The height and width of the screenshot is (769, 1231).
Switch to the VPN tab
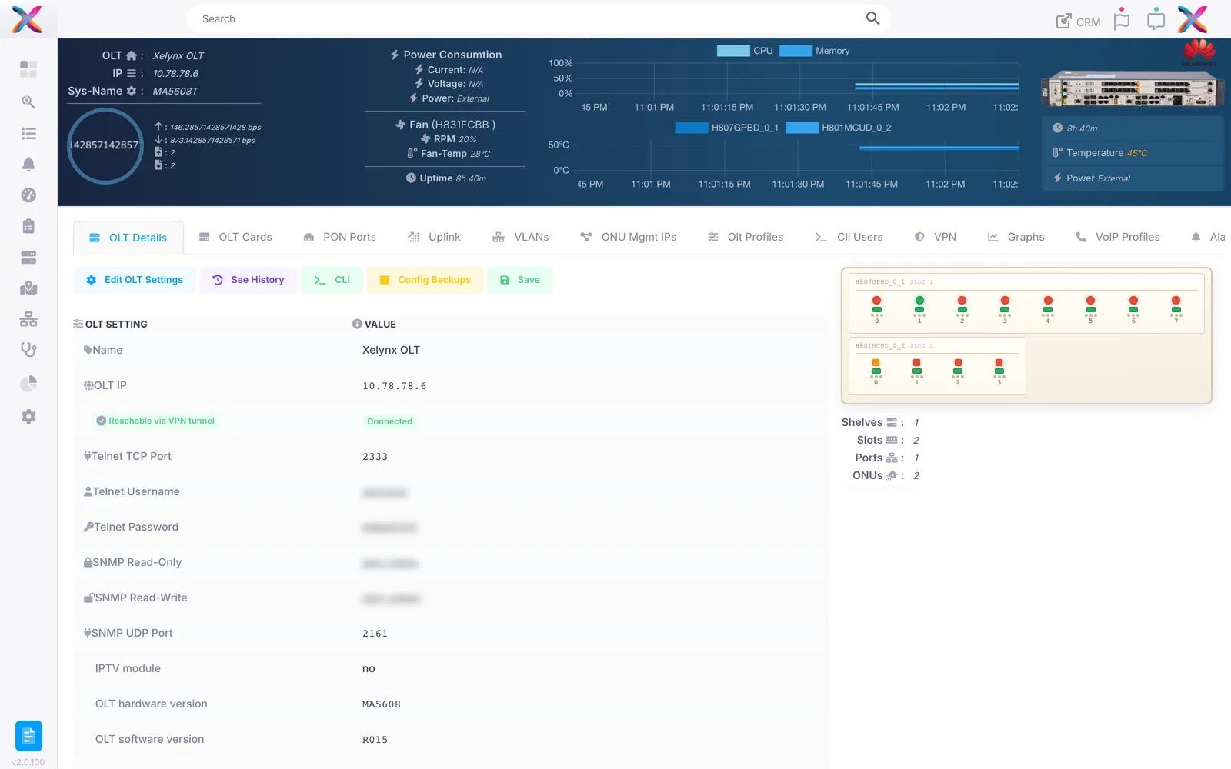coord(936,237)
